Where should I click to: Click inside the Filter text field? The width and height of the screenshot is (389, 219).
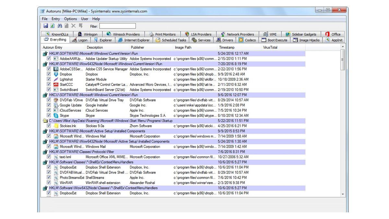pos(117,26)
